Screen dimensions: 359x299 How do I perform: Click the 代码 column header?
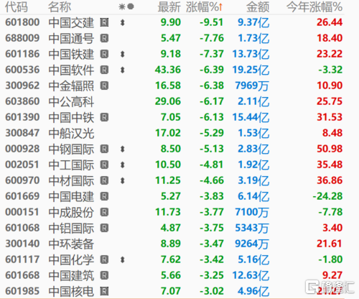point(17,7)
